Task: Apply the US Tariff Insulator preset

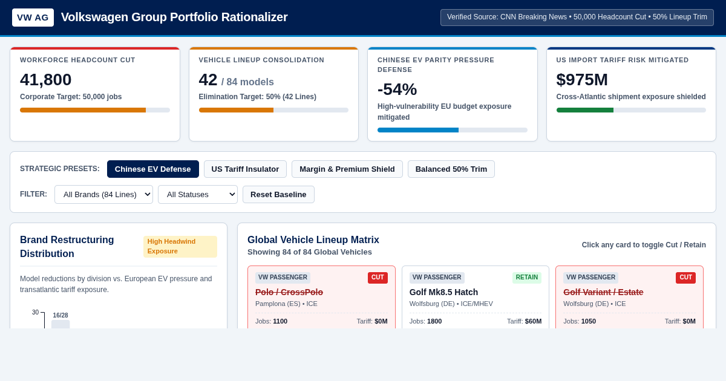Action: point(245,169)
